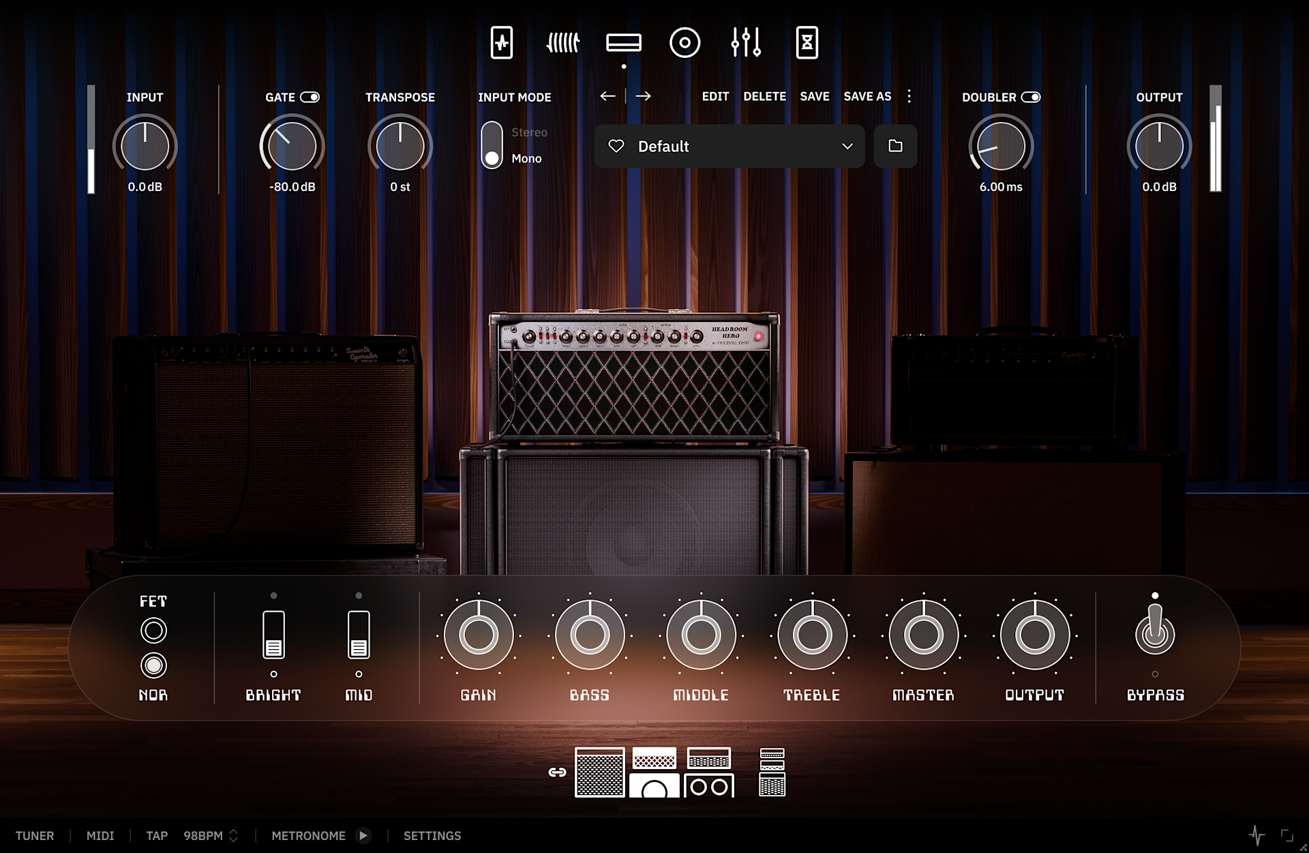Open the stompbox pedal section icon
The height and width of the screenshot is (853, 1309).
[502, 43]
